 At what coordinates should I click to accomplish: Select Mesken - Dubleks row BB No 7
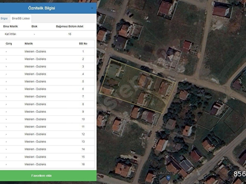click(x=47, y=97)
